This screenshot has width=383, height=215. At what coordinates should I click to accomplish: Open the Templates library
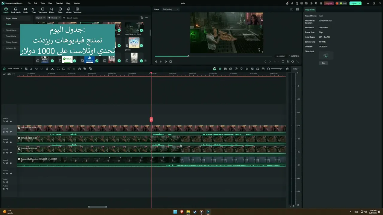click(77, 10)
